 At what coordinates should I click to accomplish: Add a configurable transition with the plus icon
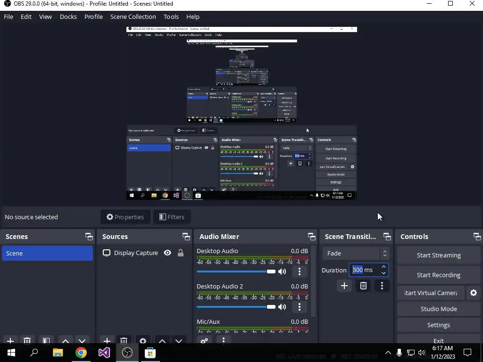[x=344, y=286]
